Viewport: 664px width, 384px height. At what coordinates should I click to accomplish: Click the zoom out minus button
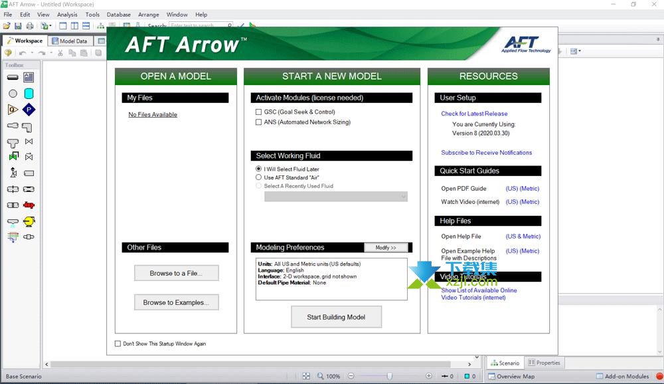pyautogui.click(x=351, y=376)
